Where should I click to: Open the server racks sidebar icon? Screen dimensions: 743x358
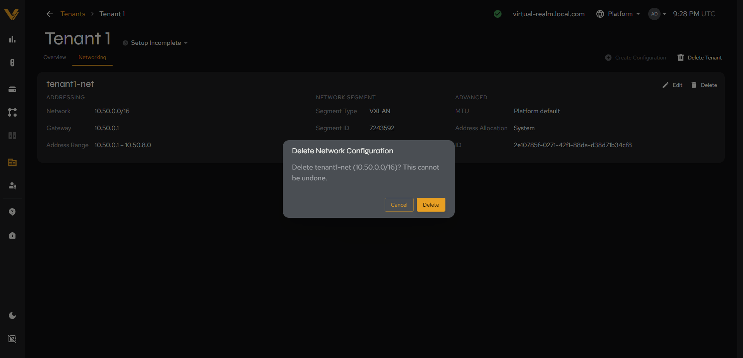(12, 136)
